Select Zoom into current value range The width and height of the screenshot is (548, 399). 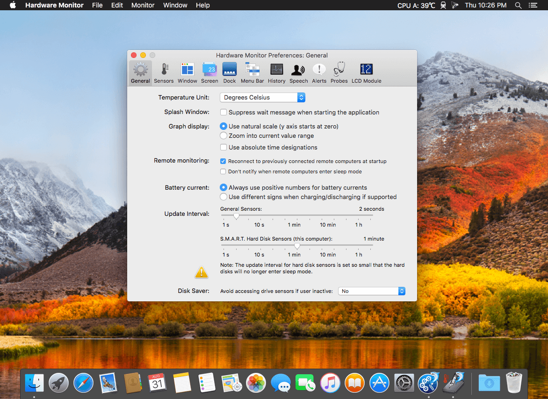224,136
